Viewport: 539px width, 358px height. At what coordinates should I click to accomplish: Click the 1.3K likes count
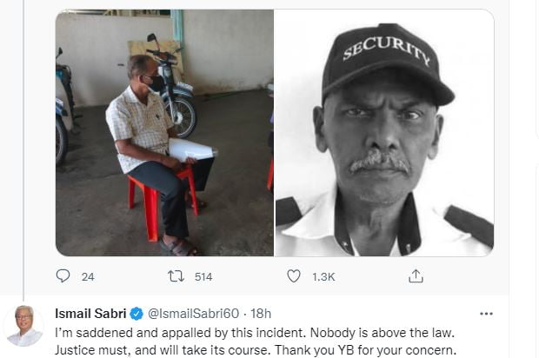(x=323, y=276)
